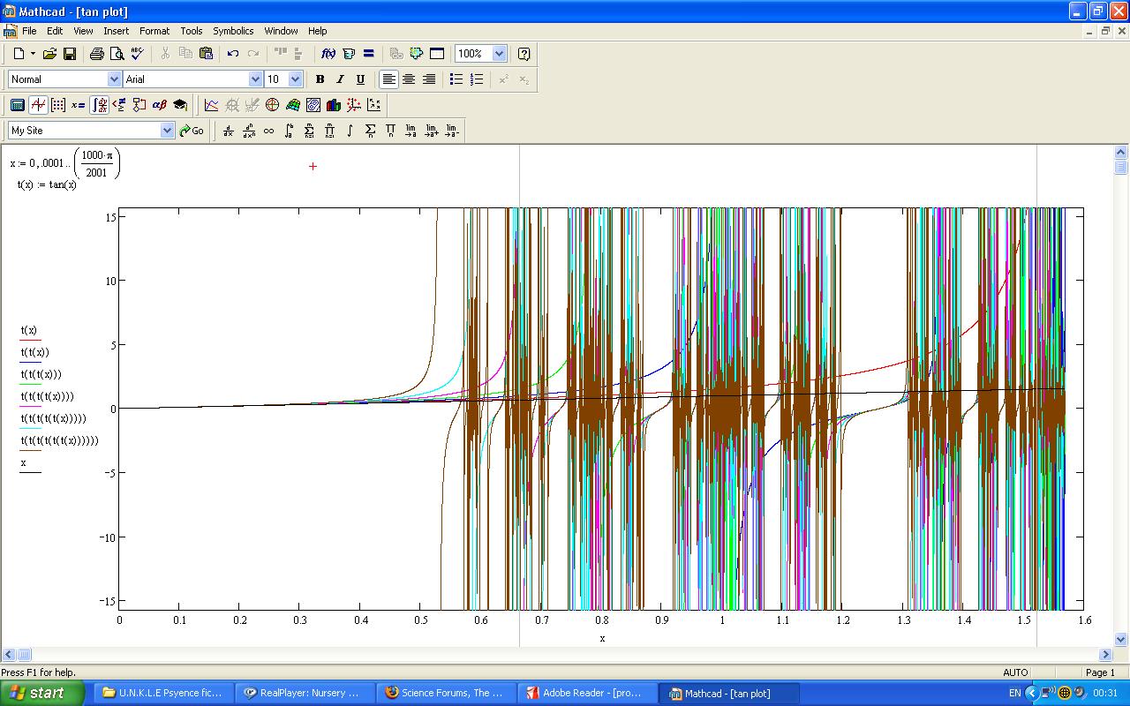The height and width of the screenshot is (706, 1130).
Task: Click the Calculate equals icon
Action: [368, 54]
